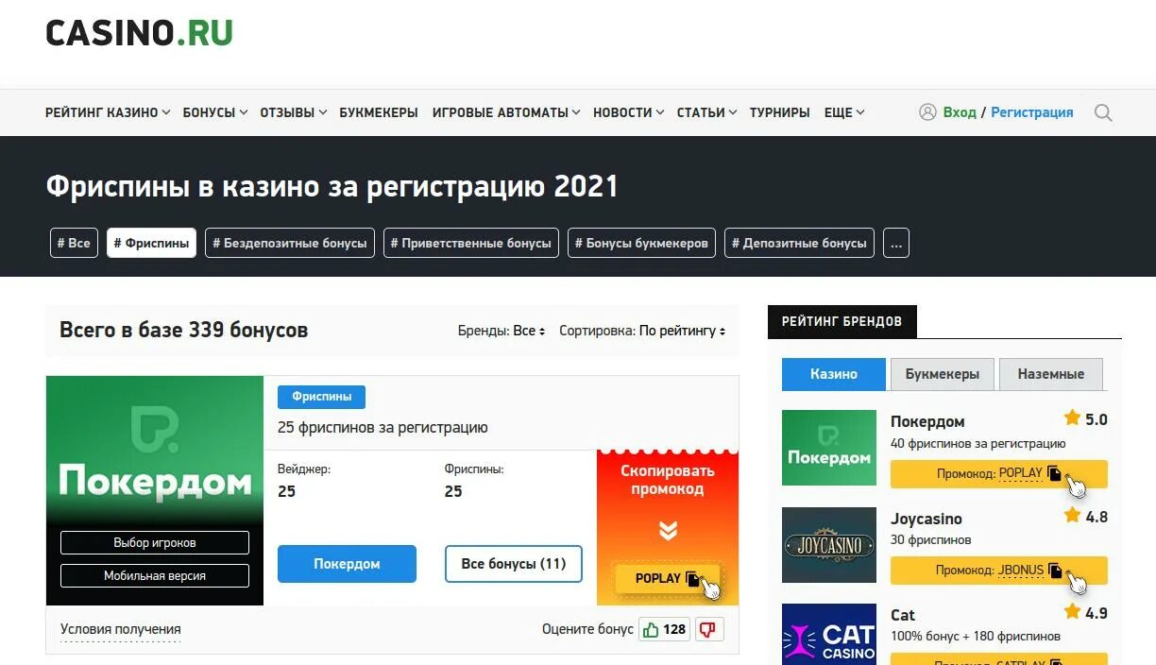Switch to Казино rating tab
This screenshot has width=1156, height=665.
(x=834, y=374)
